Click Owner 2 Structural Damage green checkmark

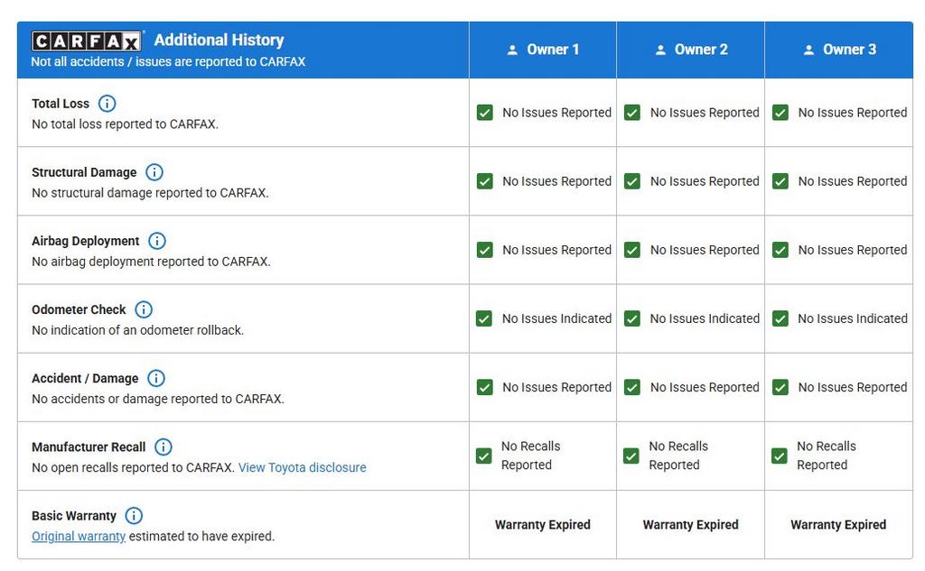(x=632, y=181)
